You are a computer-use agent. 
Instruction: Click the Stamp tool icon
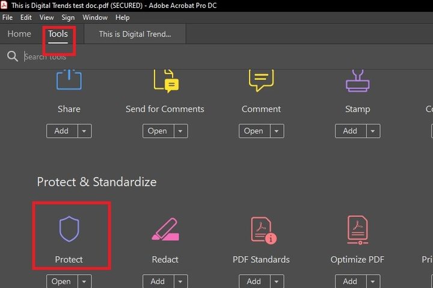pos(358,81)
